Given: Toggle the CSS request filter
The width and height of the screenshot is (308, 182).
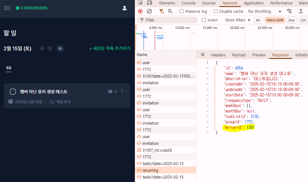Looking at the screenshot, I should [303, 20].
